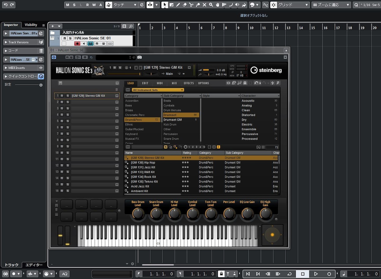Solo slot 1 Stereo GM Kit in rack
381x279 pixels.
click(x=67, y=96)
